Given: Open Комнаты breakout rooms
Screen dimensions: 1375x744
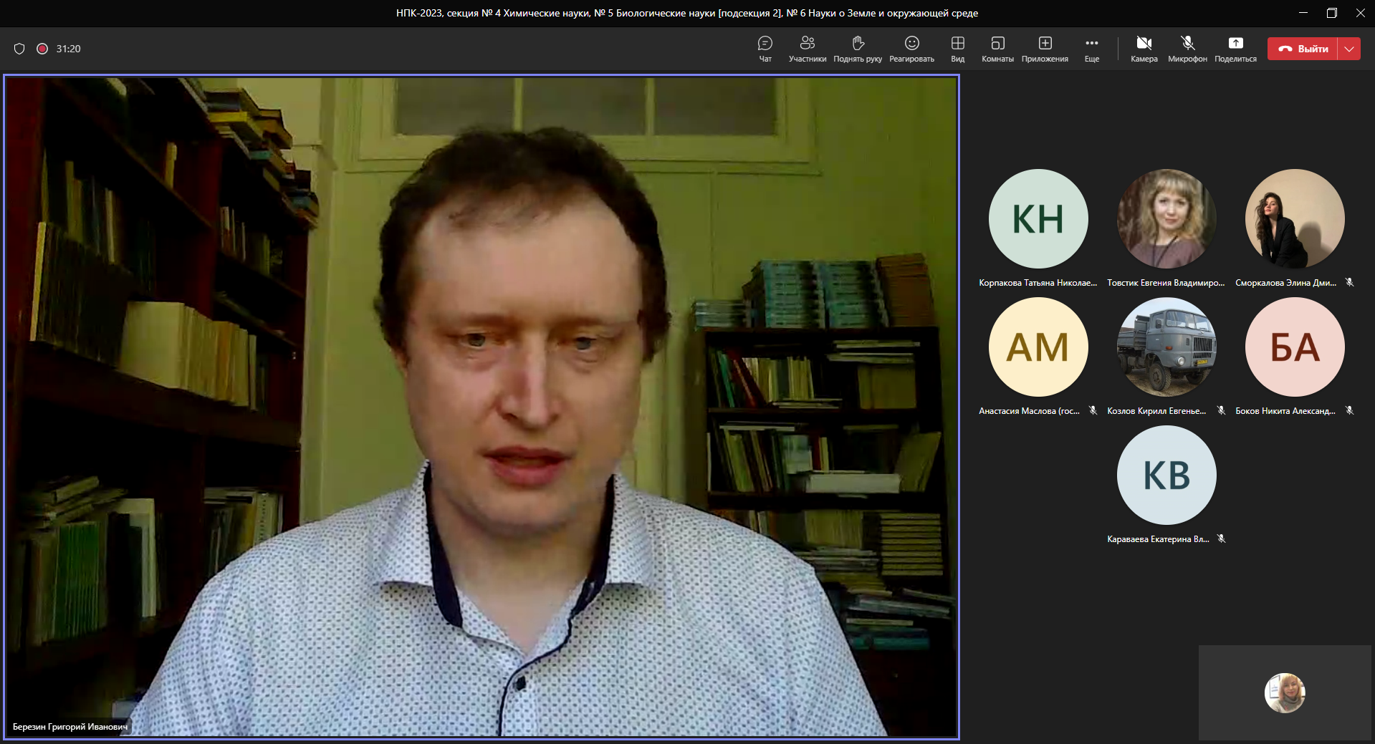Looking at the screenshot, I should 997,49.
